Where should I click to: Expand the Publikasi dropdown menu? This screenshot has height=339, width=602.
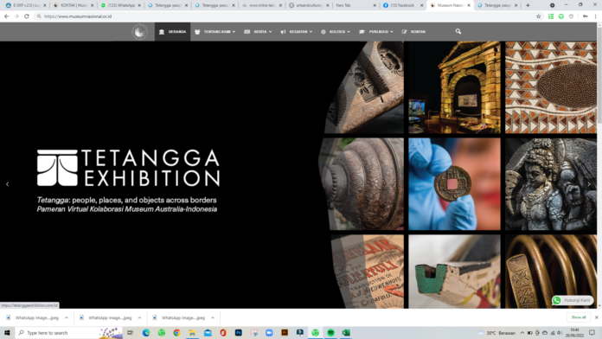376,31
